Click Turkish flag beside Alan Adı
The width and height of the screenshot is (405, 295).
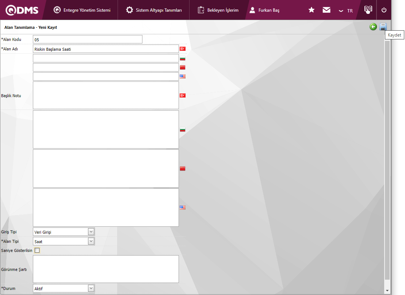183,49
